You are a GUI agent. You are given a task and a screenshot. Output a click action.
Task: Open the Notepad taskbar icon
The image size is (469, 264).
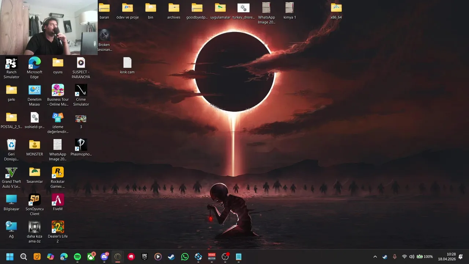coord(239,257)
